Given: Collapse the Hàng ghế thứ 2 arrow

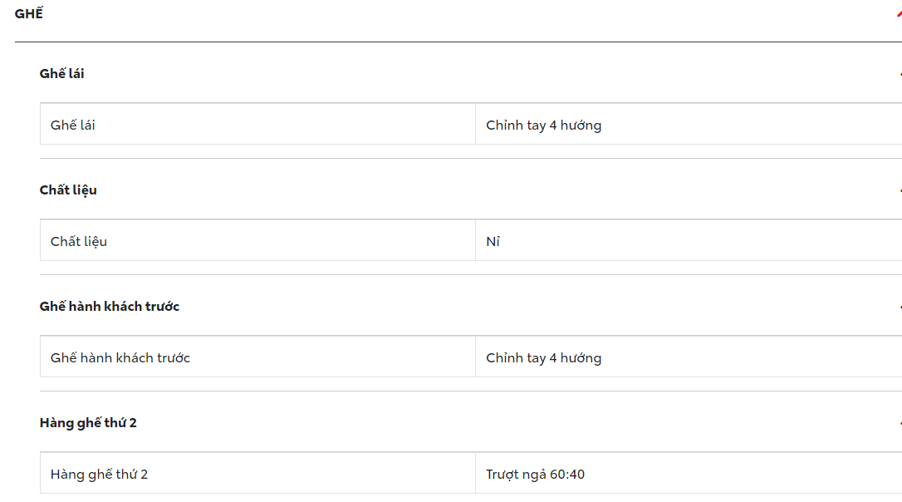Looking at the screenshot, I should click(x=900, y=423).
